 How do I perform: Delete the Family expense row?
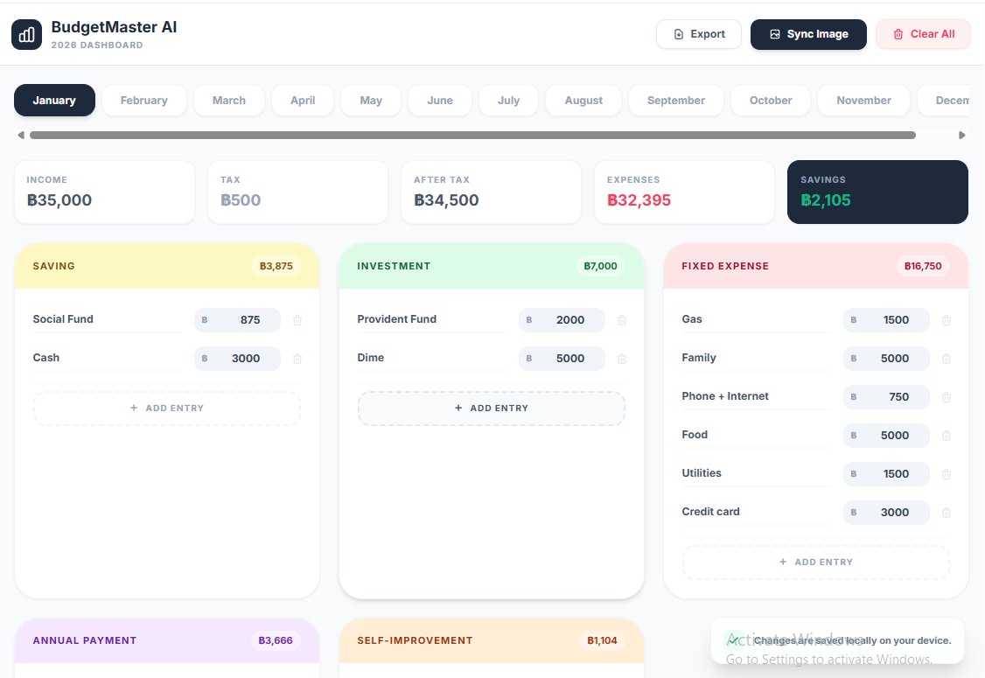[947, 359]
